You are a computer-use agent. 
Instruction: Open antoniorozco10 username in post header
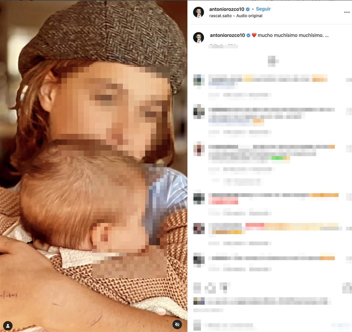tap(226, 9)
